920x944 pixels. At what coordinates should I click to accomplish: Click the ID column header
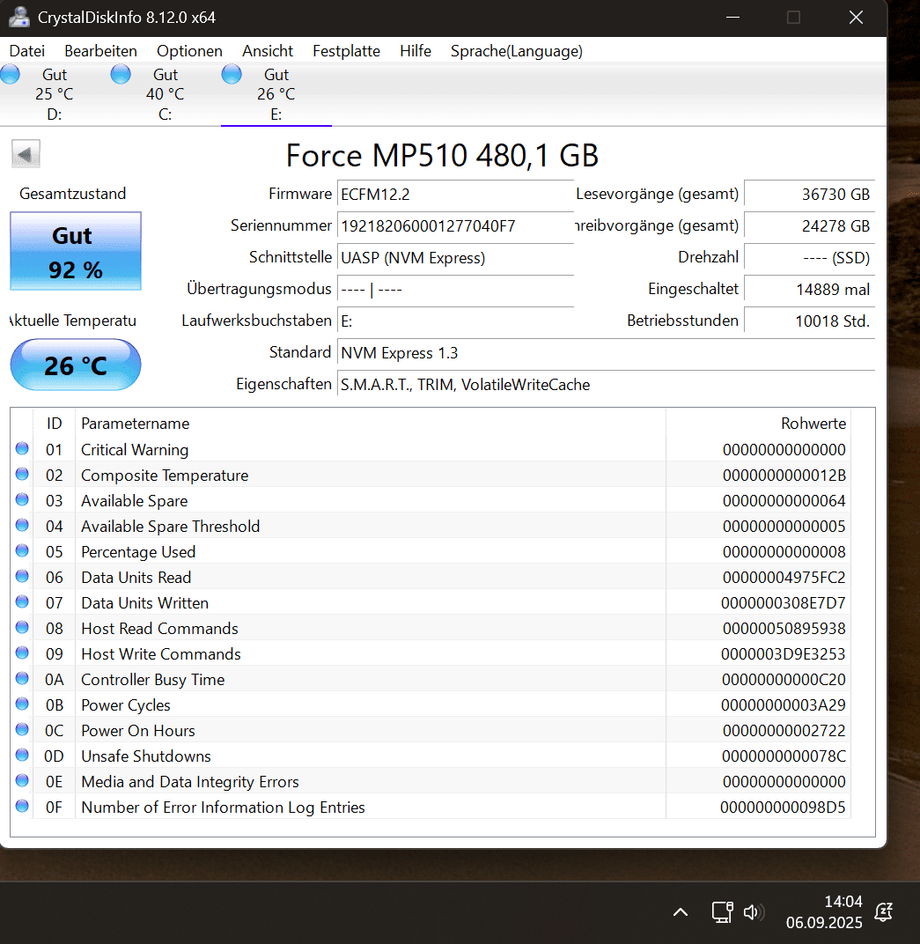55,424
